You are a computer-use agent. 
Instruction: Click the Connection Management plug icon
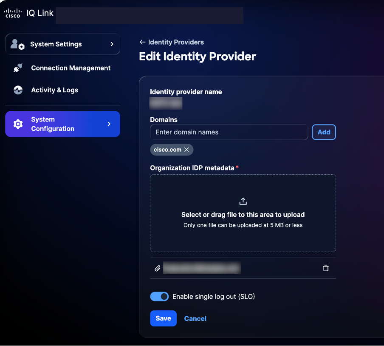(18, 68)
